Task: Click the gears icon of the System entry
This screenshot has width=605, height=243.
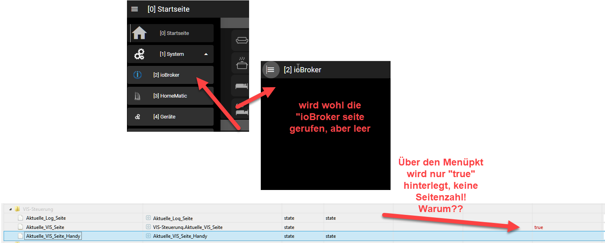Action: (139, 54)
